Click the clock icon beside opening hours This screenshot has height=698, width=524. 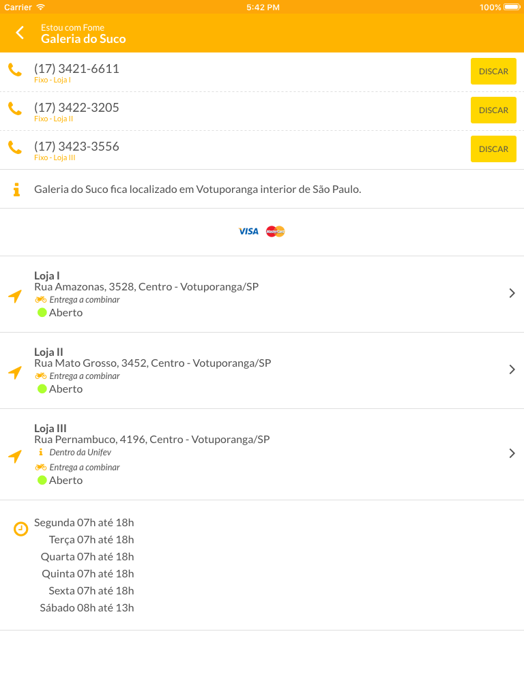point(21,529)
